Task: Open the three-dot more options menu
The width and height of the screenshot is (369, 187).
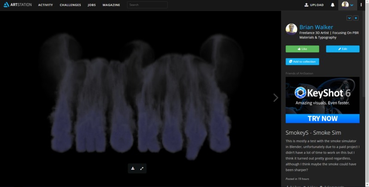Action: (x=361, y=5)
